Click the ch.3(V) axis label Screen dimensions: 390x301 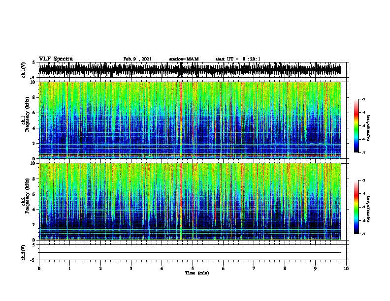click(x=23, y=252)
